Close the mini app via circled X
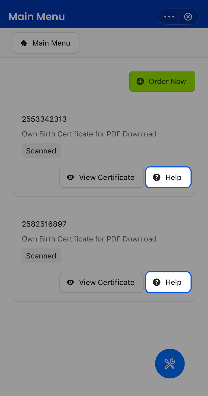Screen dimensions: 208x396 [188, 17]
